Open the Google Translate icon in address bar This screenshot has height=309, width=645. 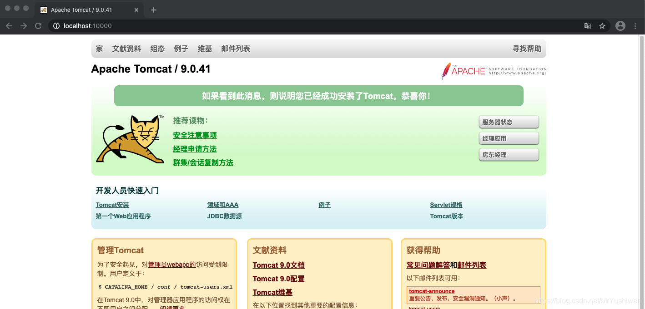[x=588, y=26]
